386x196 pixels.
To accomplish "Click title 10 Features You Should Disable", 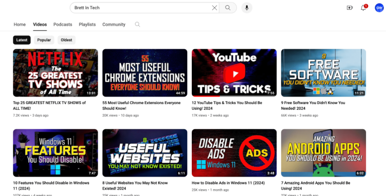I will [x=51, y=186].
